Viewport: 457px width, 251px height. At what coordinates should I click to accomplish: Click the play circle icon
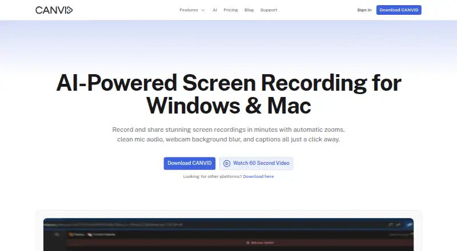[227, 163]
